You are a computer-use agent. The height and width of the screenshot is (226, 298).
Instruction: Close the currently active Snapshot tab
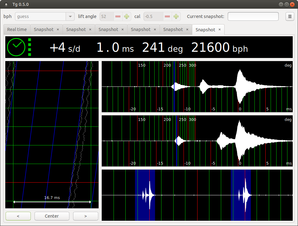(220, 29)
